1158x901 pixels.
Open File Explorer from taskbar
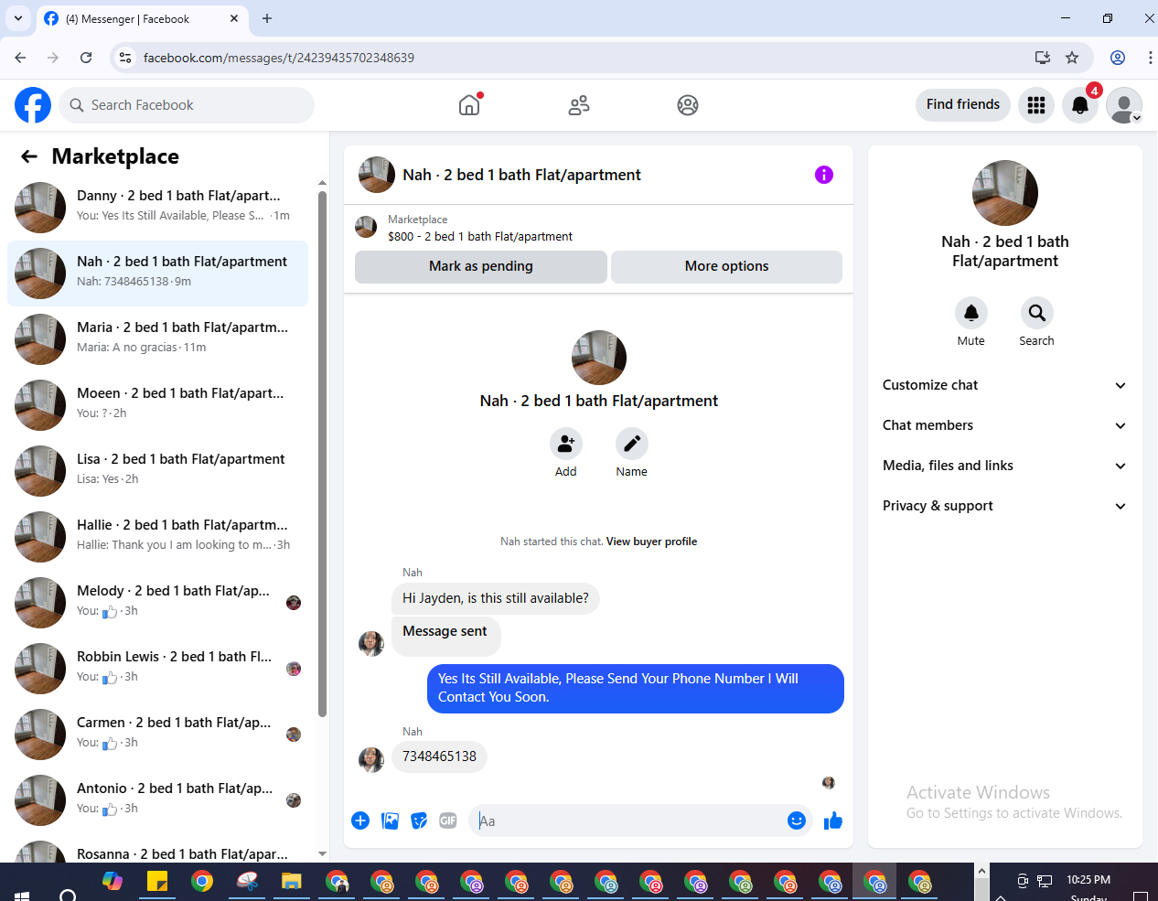(292, 882)
